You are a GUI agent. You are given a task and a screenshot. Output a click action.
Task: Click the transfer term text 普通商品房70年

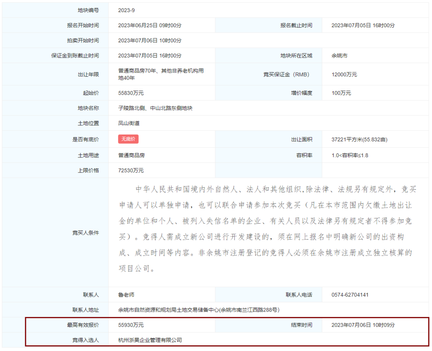tap(137, 71)
